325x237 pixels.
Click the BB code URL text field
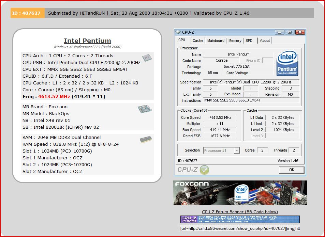[240, 228]
